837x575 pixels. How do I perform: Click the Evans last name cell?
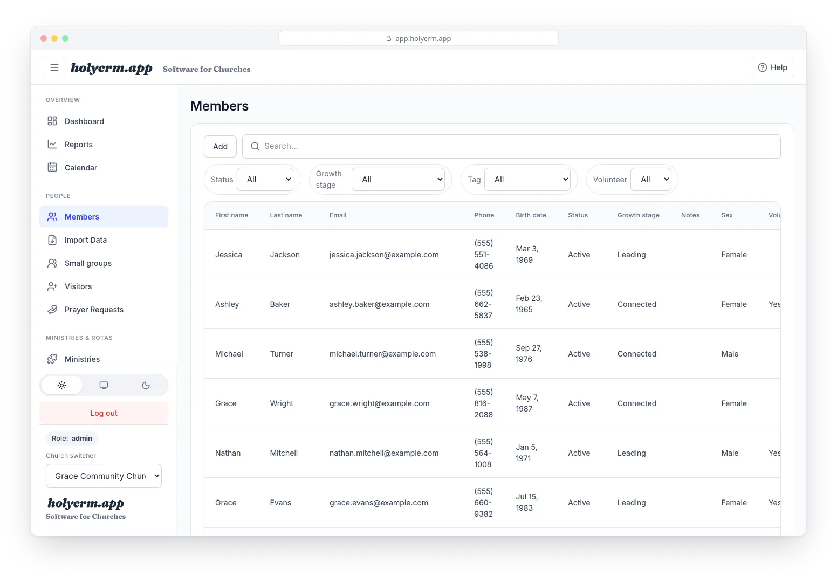click(280, 503)
